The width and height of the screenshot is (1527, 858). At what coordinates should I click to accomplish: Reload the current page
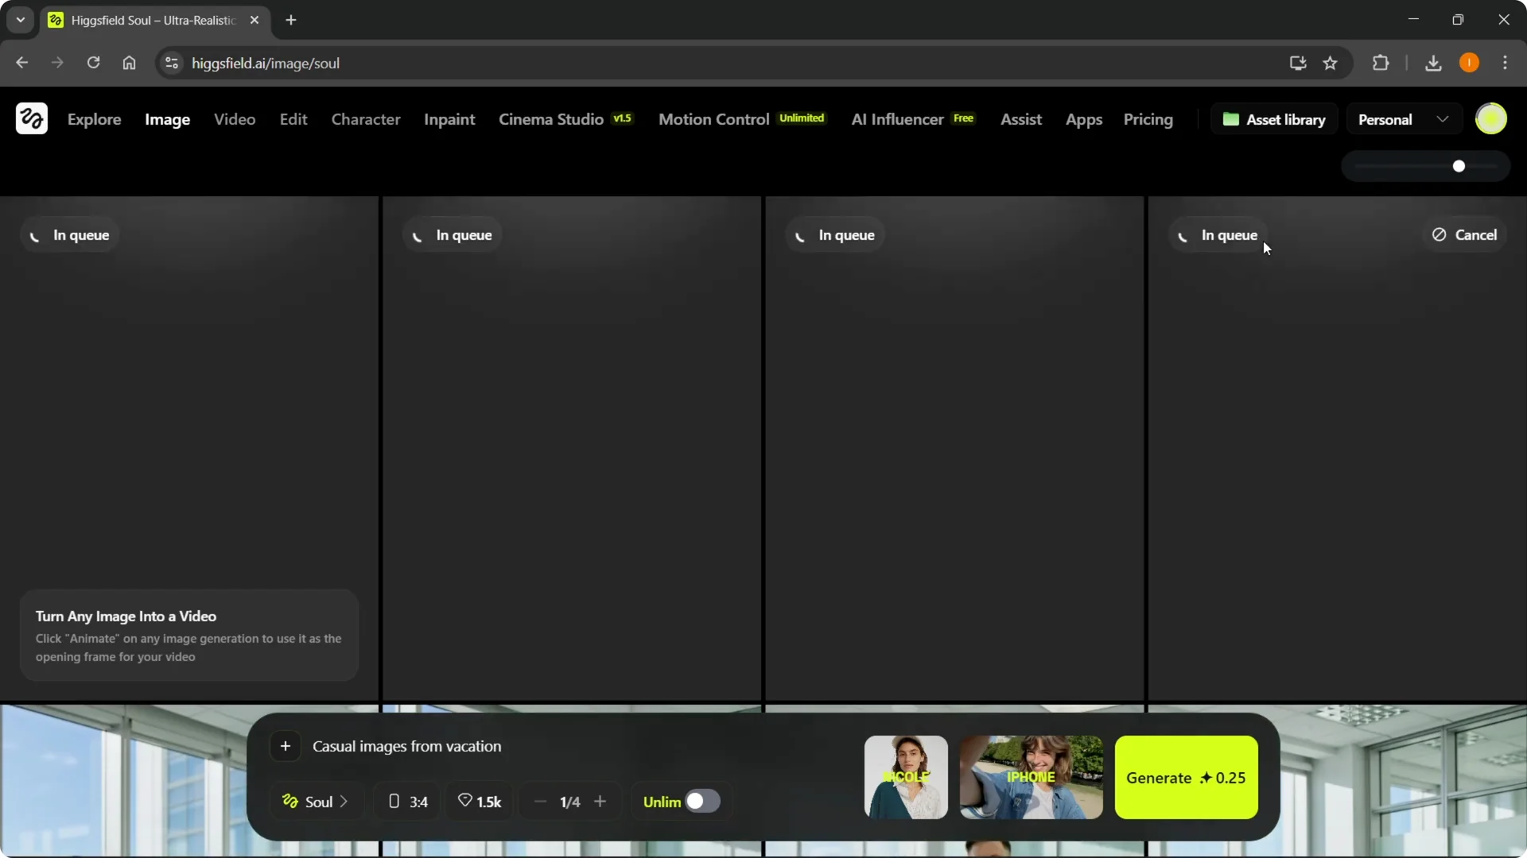(93, 63)
